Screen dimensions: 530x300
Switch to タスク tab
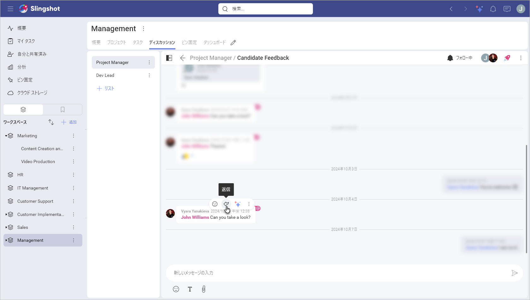[138, 42]
